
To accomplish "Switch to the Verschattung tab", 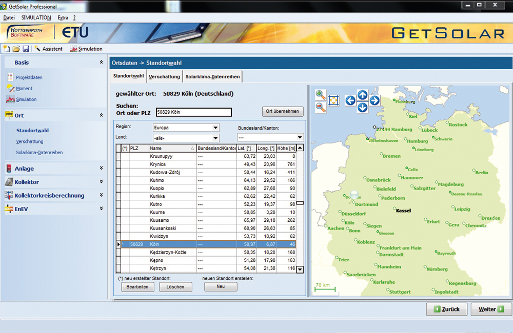I will click(164, 77).
